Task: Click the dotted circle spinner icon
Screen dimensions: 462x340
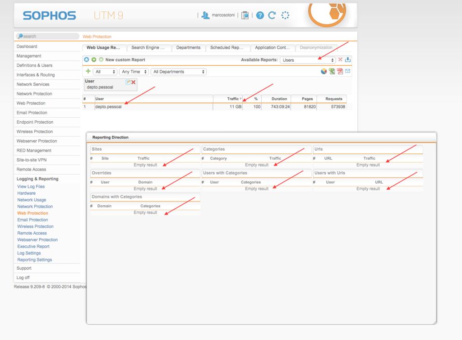Action: (285, 15)
